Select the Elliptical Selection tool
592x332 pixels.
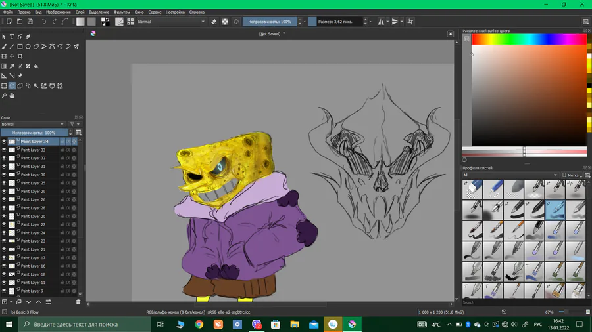12,86
